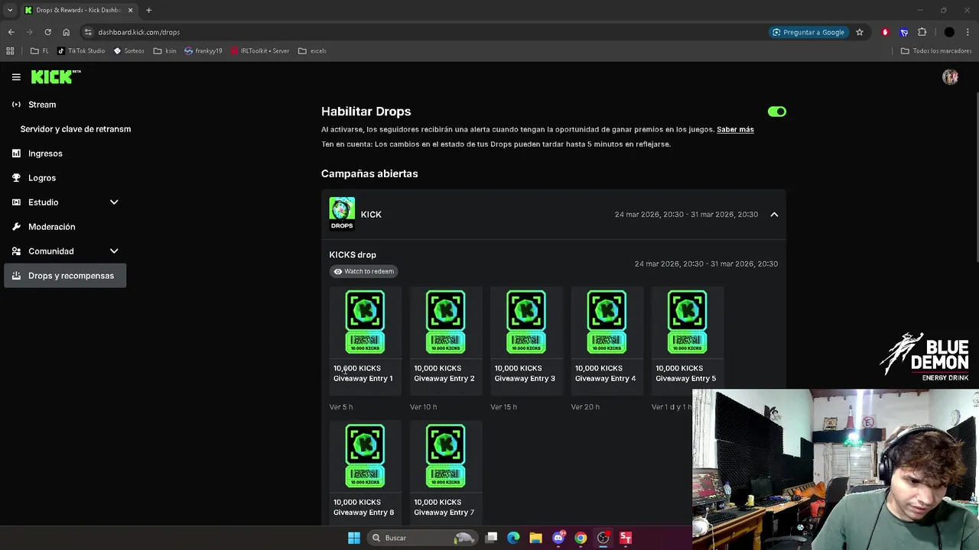Click the address bar URL
Viewport: 979px width, 550px height.
[139, 32]
